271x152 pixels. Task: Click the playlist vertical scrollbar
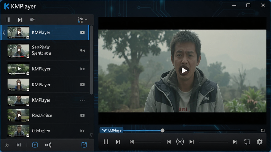pos(91,60)
